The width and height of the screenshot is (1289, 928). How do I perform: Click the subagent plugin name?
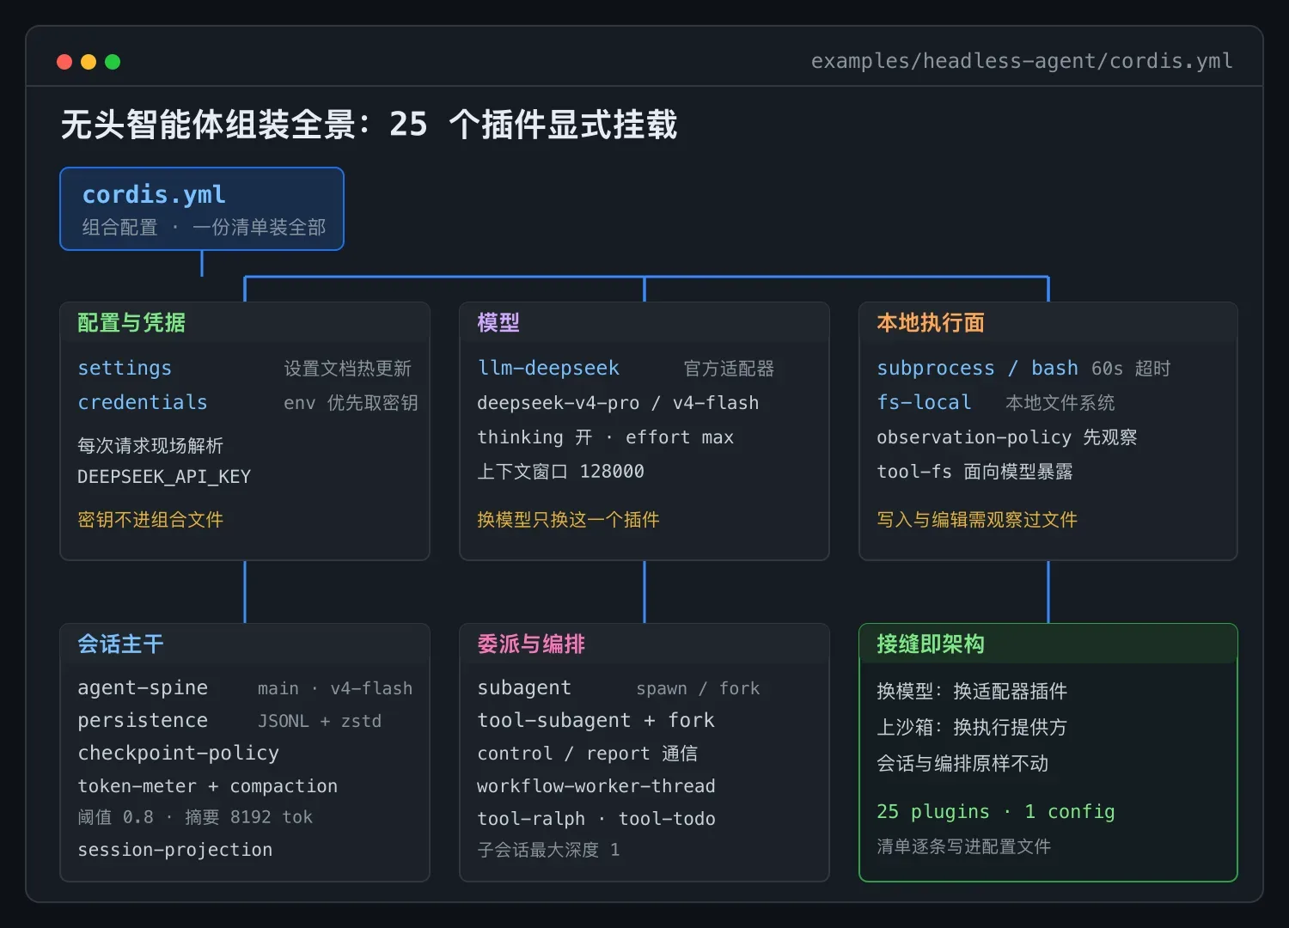coord(524,688)
